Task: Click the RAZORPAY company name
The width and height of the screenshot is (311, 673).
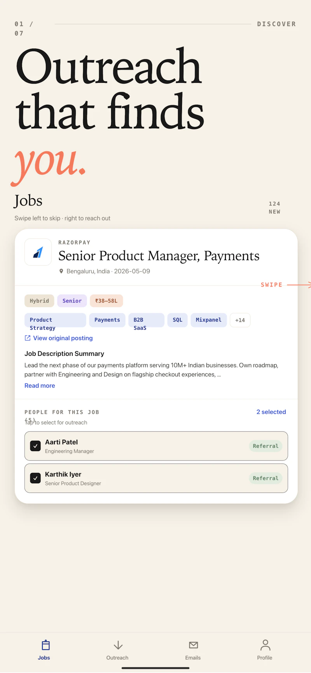Action: tap(74, 243)
